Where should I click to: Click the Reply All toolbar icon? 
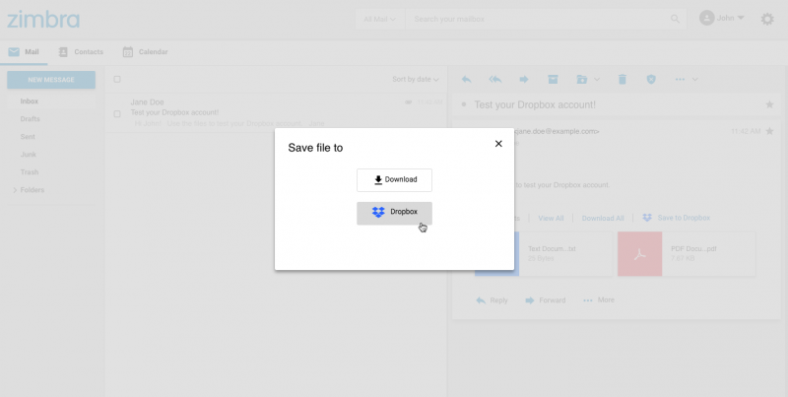pyautogui.click(x=495, y=80)
